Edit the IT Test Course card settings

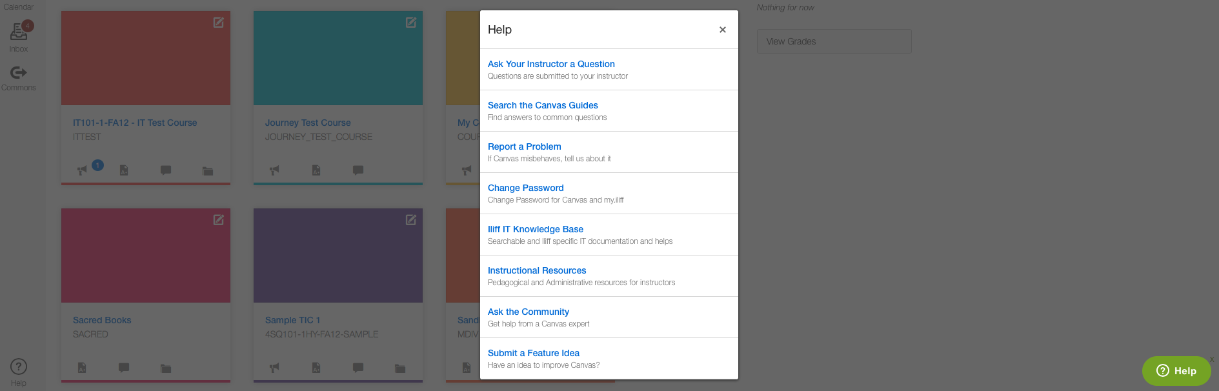[x=219, y=23]
